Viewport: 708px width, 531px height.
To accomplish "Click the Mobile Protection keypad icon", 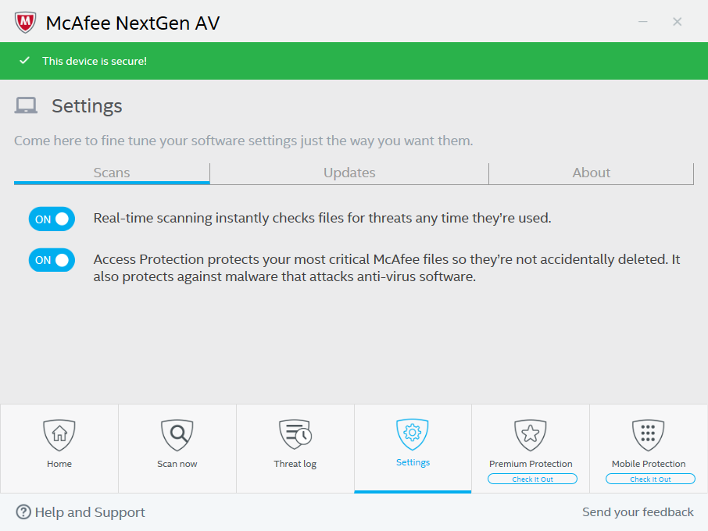I will coord(648,434).
